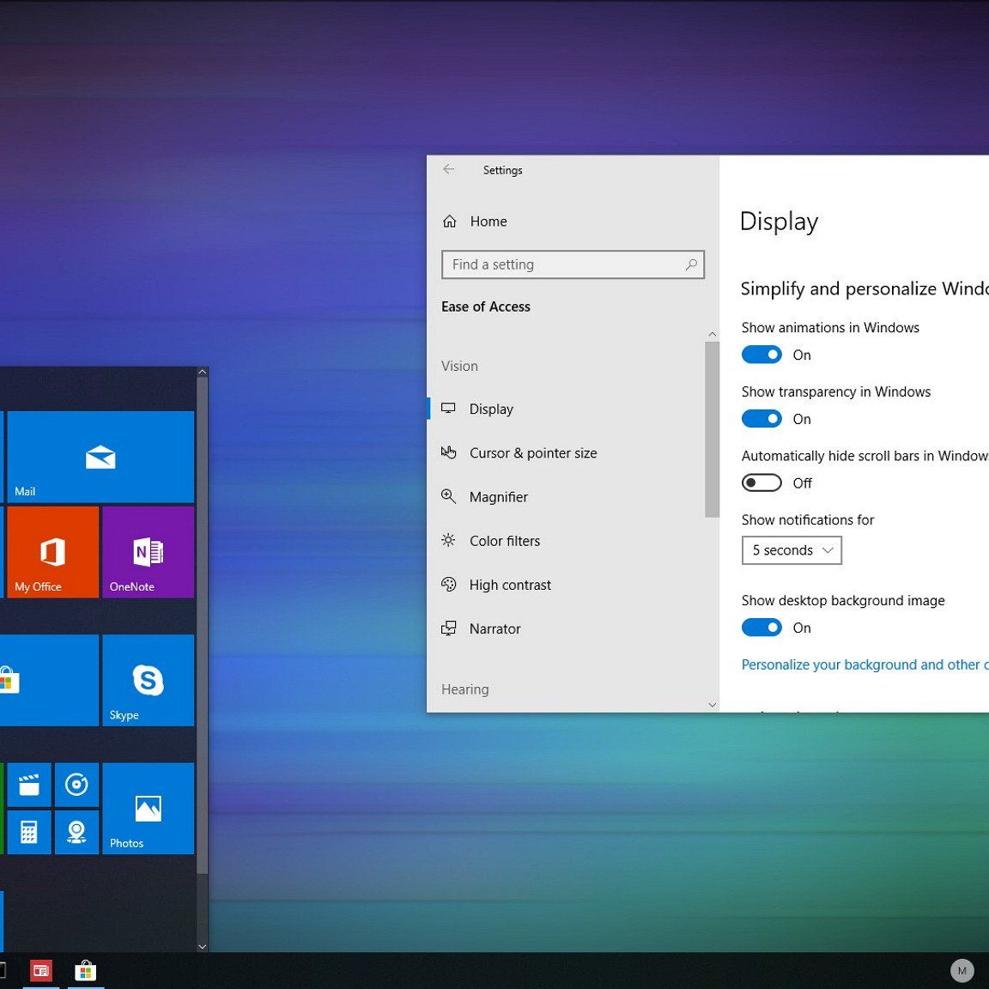Launch the OneNote tile
The image size is (989, 989).
pyautogui.click(x=148, y=552)
